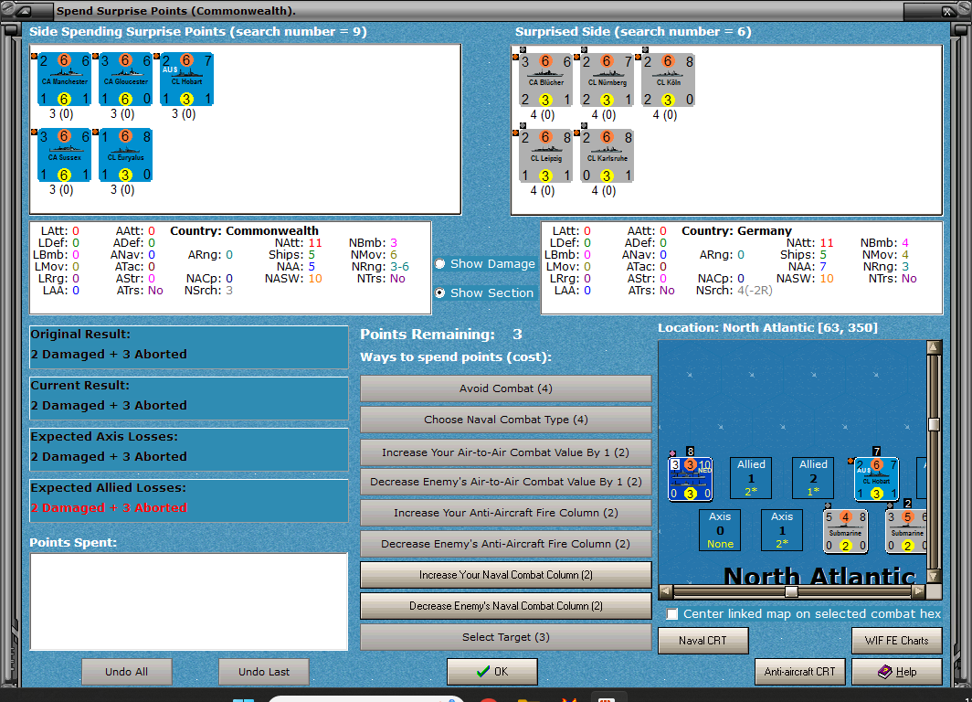
Task: Select the CA Gloucester ship counter
Action: coord(126,80)
